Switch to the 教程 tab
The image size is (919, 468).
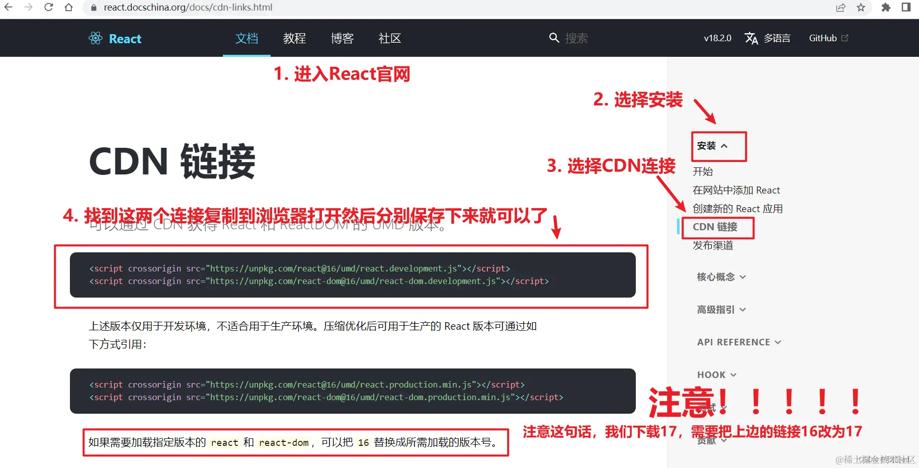tap(294, 39)
